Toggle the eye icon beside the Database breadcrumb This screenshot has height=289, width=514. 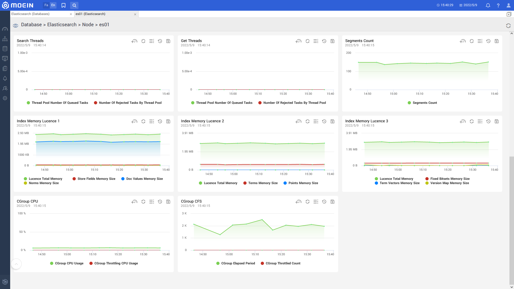coord(16,25)
